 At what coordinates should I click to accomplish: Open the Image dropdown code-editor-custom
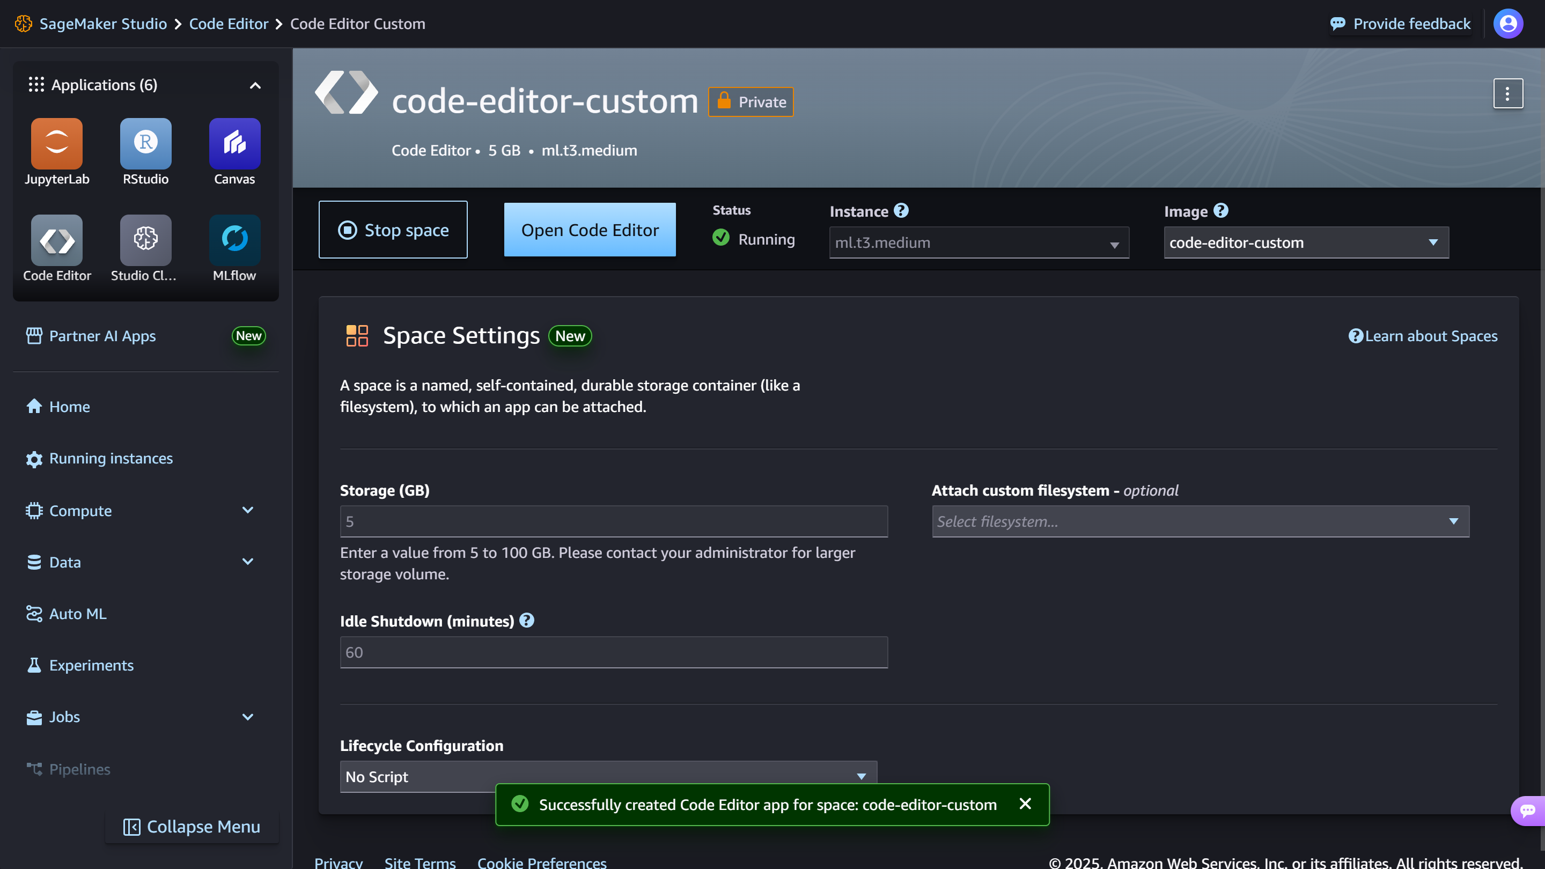point(1306,243)
